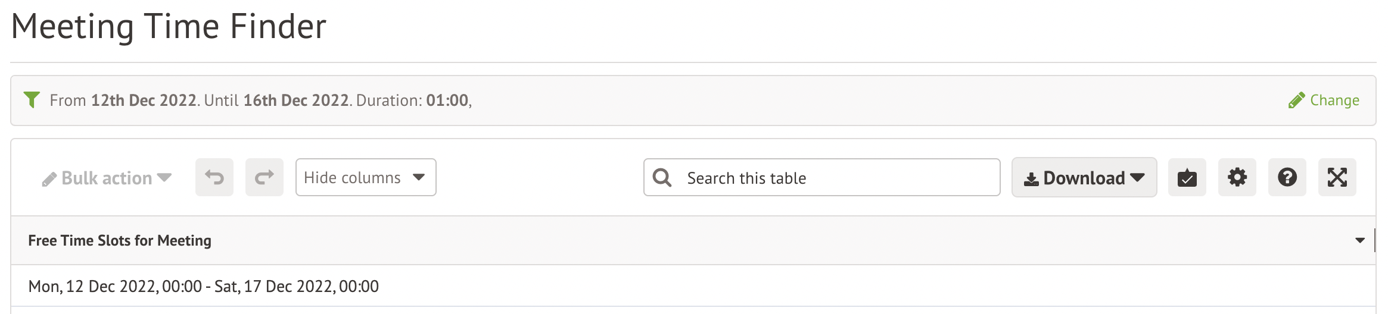Click the calendar checkmark icon button
Viewport: 1388px width, 314px height.
click(x=1187, y=177)
